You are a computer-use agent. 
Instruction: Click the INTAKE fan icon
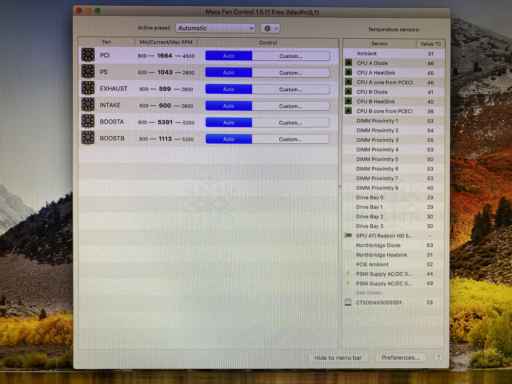point(88,104)
